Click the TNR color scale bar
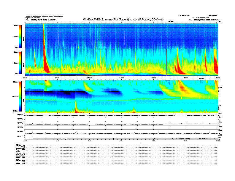This screenshot has height=181, width=235. (20, 96)
